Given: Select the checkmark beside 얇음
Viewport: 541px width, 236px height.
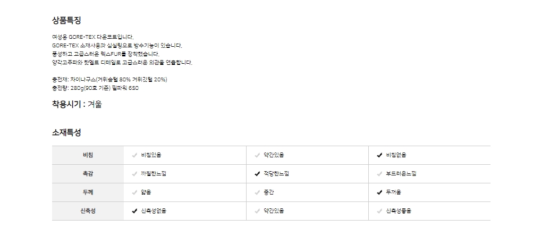Looking at the screenshot, I should pos(134,192).
